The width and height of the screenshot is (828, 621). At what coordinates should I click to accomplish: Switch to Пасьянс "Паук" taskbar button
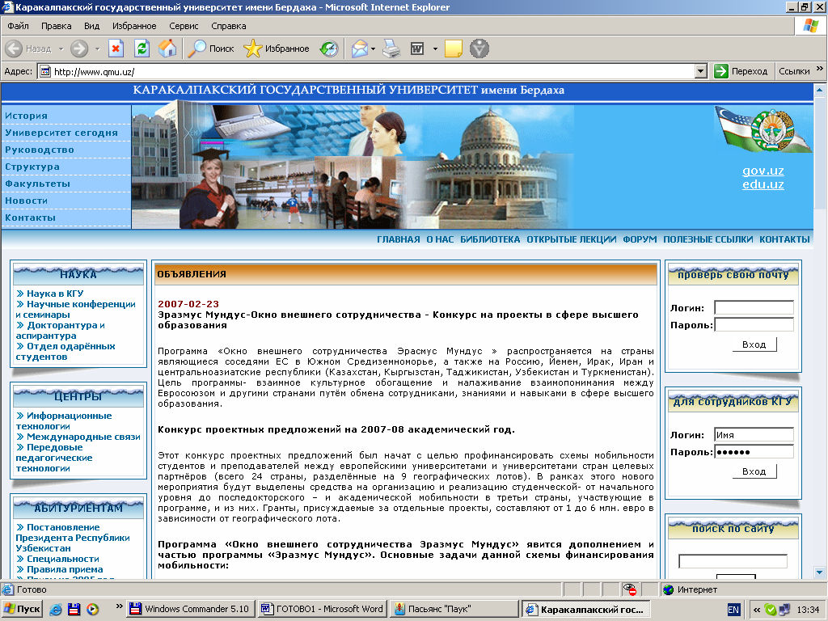point(454,610)
